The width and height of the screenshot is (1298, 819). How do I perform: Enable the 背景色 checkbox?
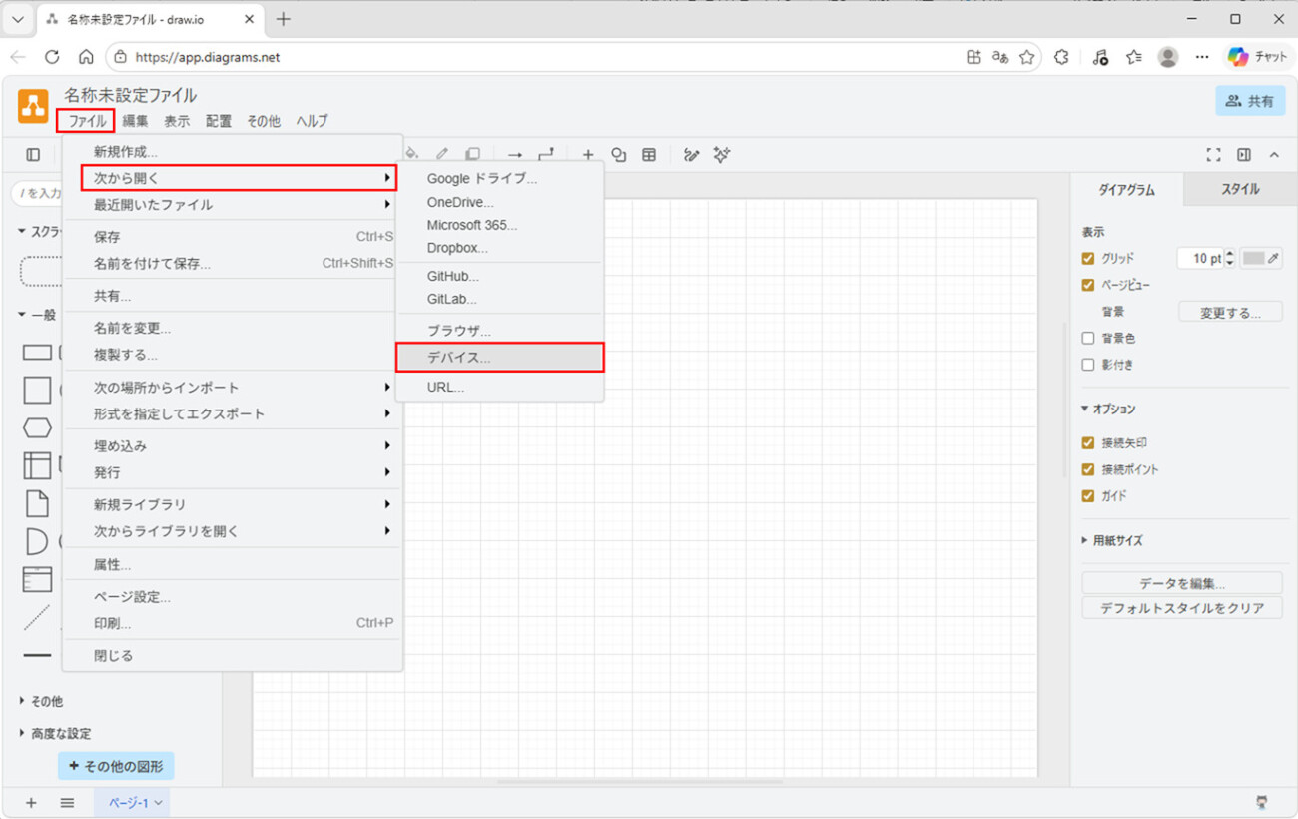pyautogui.click(x=1088, y=339)
